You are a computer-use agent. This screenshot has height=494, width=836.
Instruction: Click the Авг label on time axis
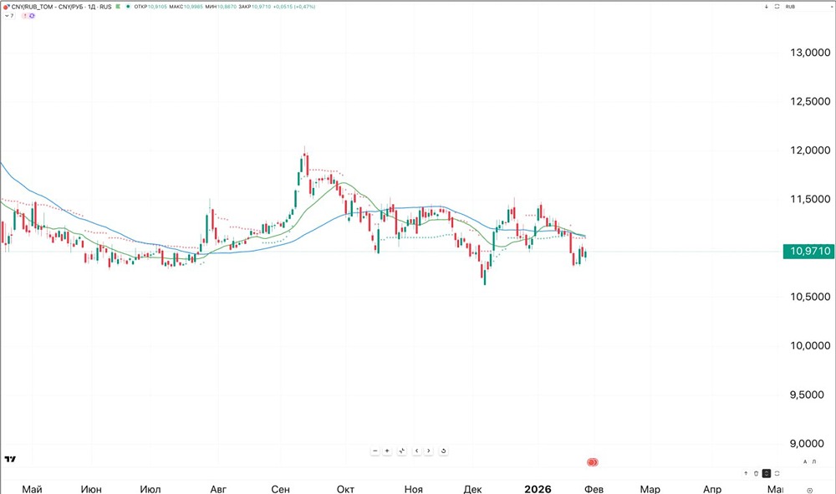218,489
